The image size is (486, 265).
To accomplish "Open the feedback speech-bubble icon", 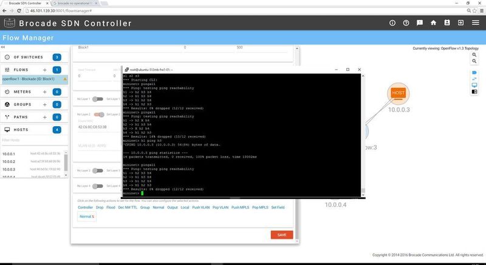I will tap(420, 23).
